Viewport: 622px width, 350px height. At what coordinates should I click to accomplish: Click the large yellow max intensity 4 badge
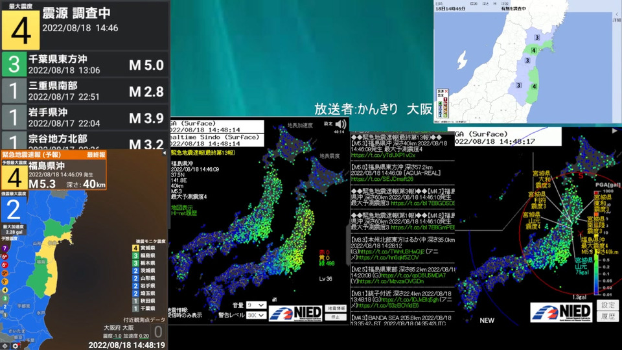21,30
